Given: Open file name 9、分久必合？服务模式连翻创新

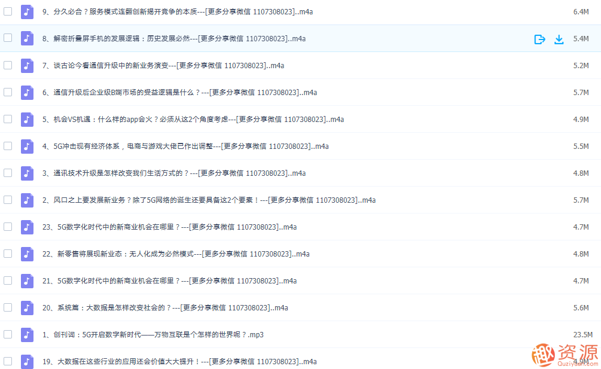Looking at the screenshot, I should coord(178,12).
